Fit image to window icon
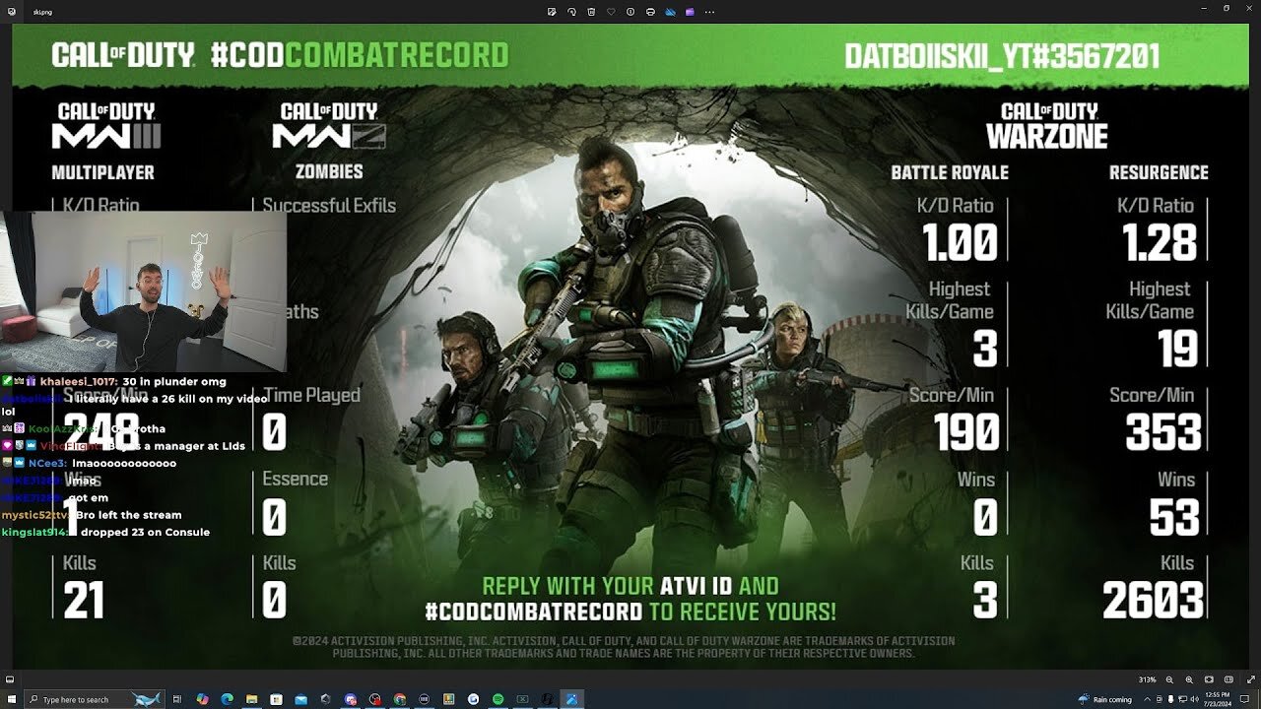This screenshot has height=709, width=1261. 1209,679
